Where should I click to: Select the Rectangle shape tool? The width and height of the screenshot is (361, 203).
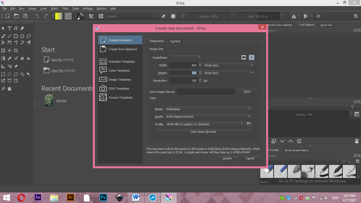click(16, 36)
